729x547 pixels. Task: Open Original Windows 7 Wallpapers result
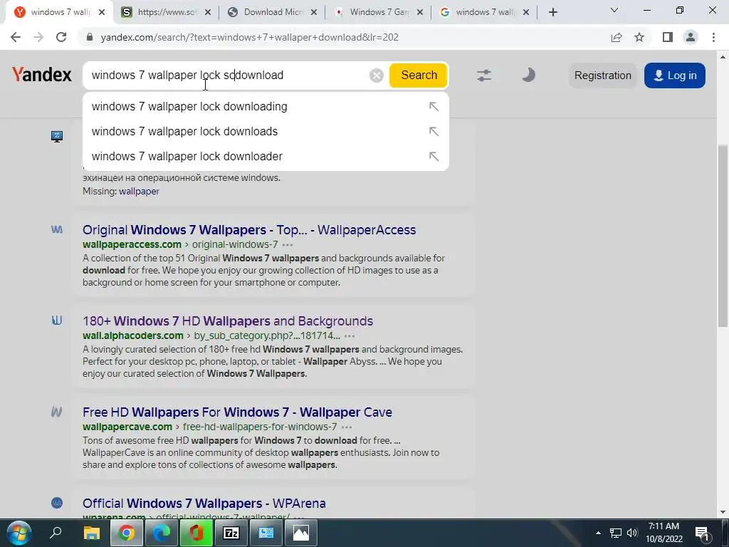tap(249, 230)
